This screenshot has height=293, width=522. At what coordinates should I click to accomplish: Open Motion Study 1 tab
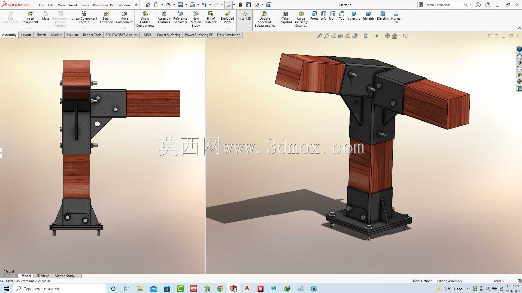[x=66, y=276]
